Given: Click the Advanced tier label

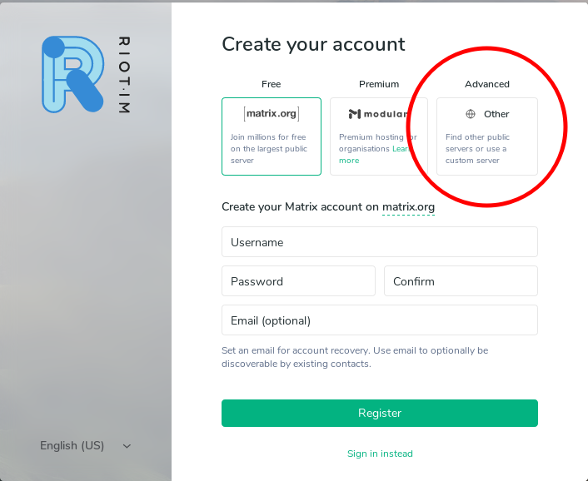Looking at the screenshot, I should coord(487,84).
